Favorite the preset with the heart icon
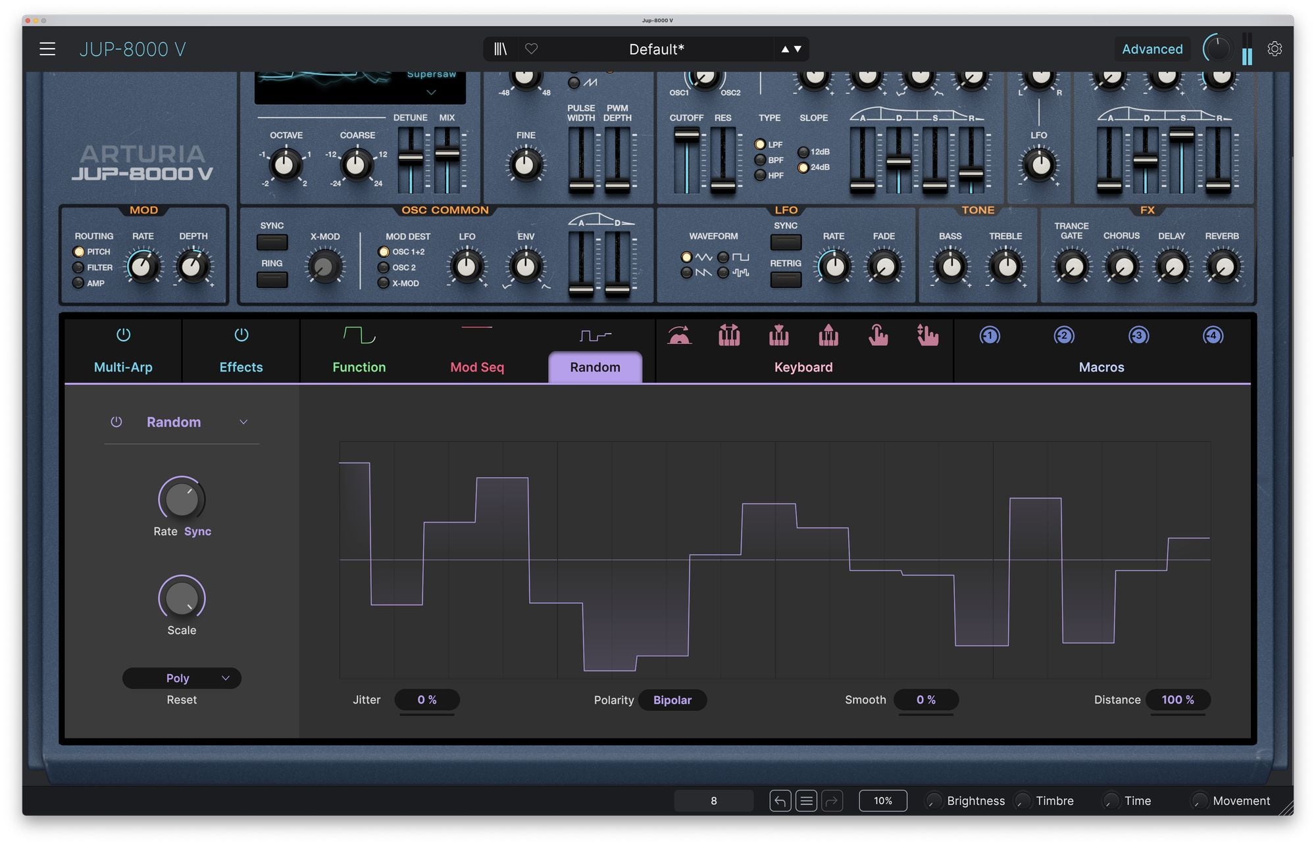The image size is (1316, 845). tap(532, 49)
